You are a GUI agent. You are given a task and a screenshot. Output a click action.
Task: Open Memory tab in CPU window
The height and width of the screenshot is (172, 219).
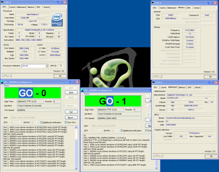31,7
